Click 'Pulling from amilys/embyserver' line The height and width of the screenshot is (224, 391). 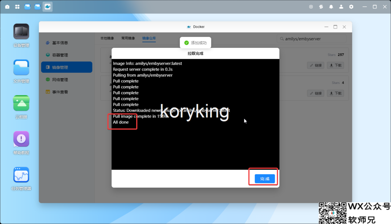143,75
